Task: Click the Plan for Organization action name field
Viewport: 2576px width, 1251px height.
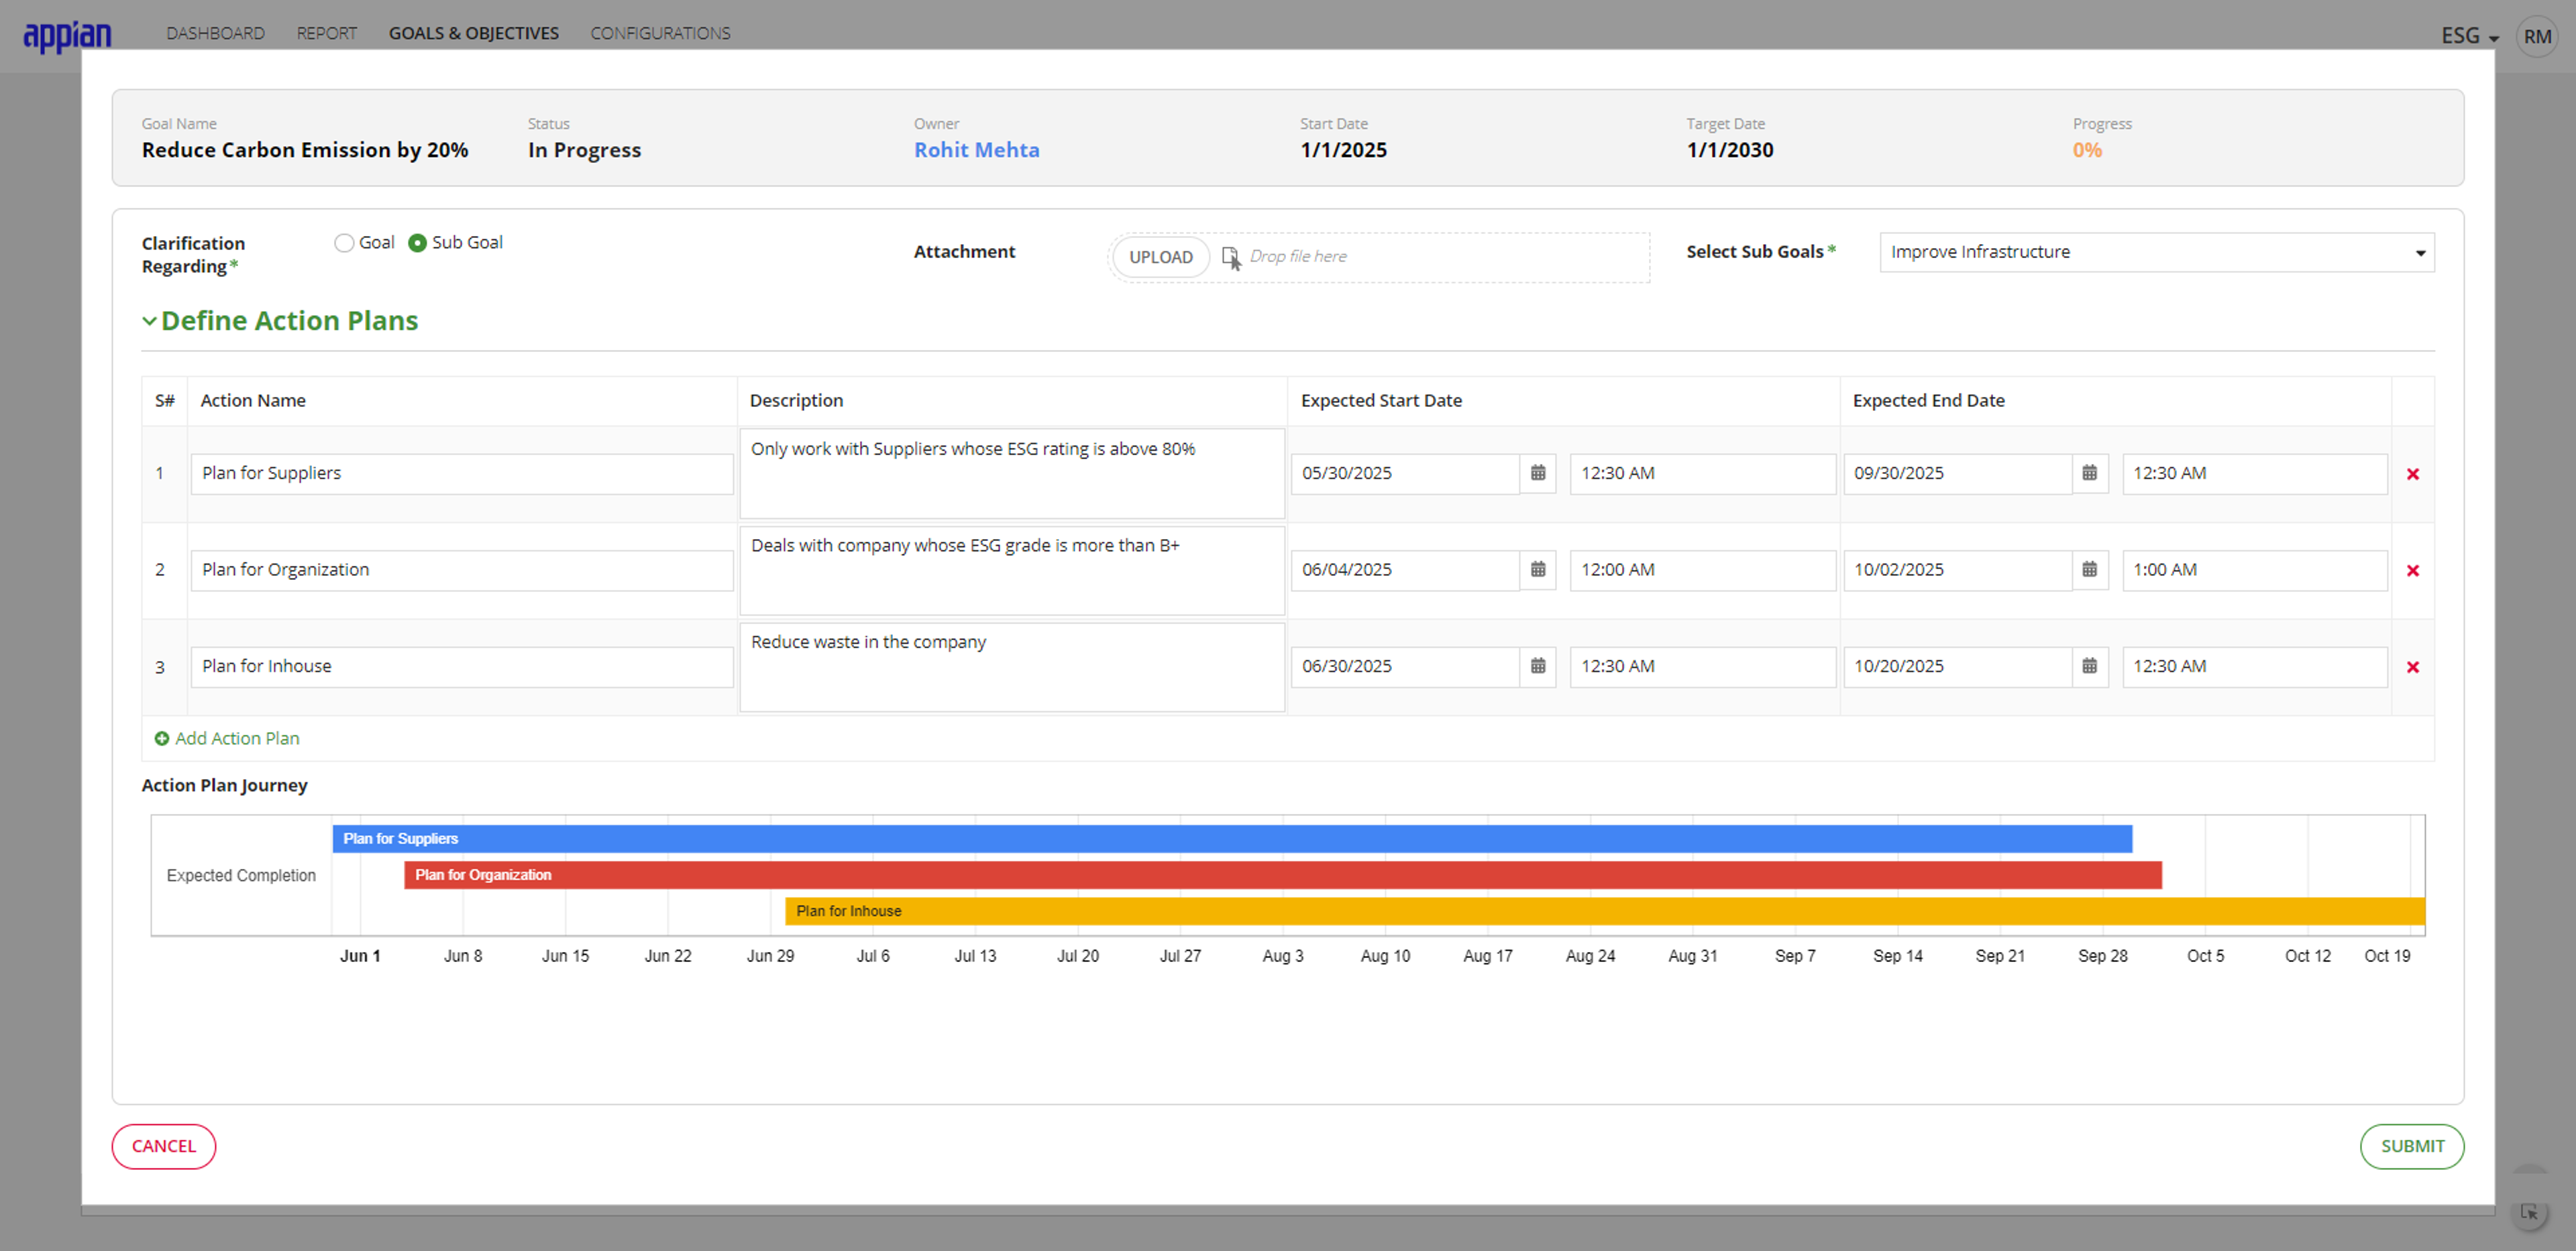Action: pyautogui.click(x=462, y=571)
